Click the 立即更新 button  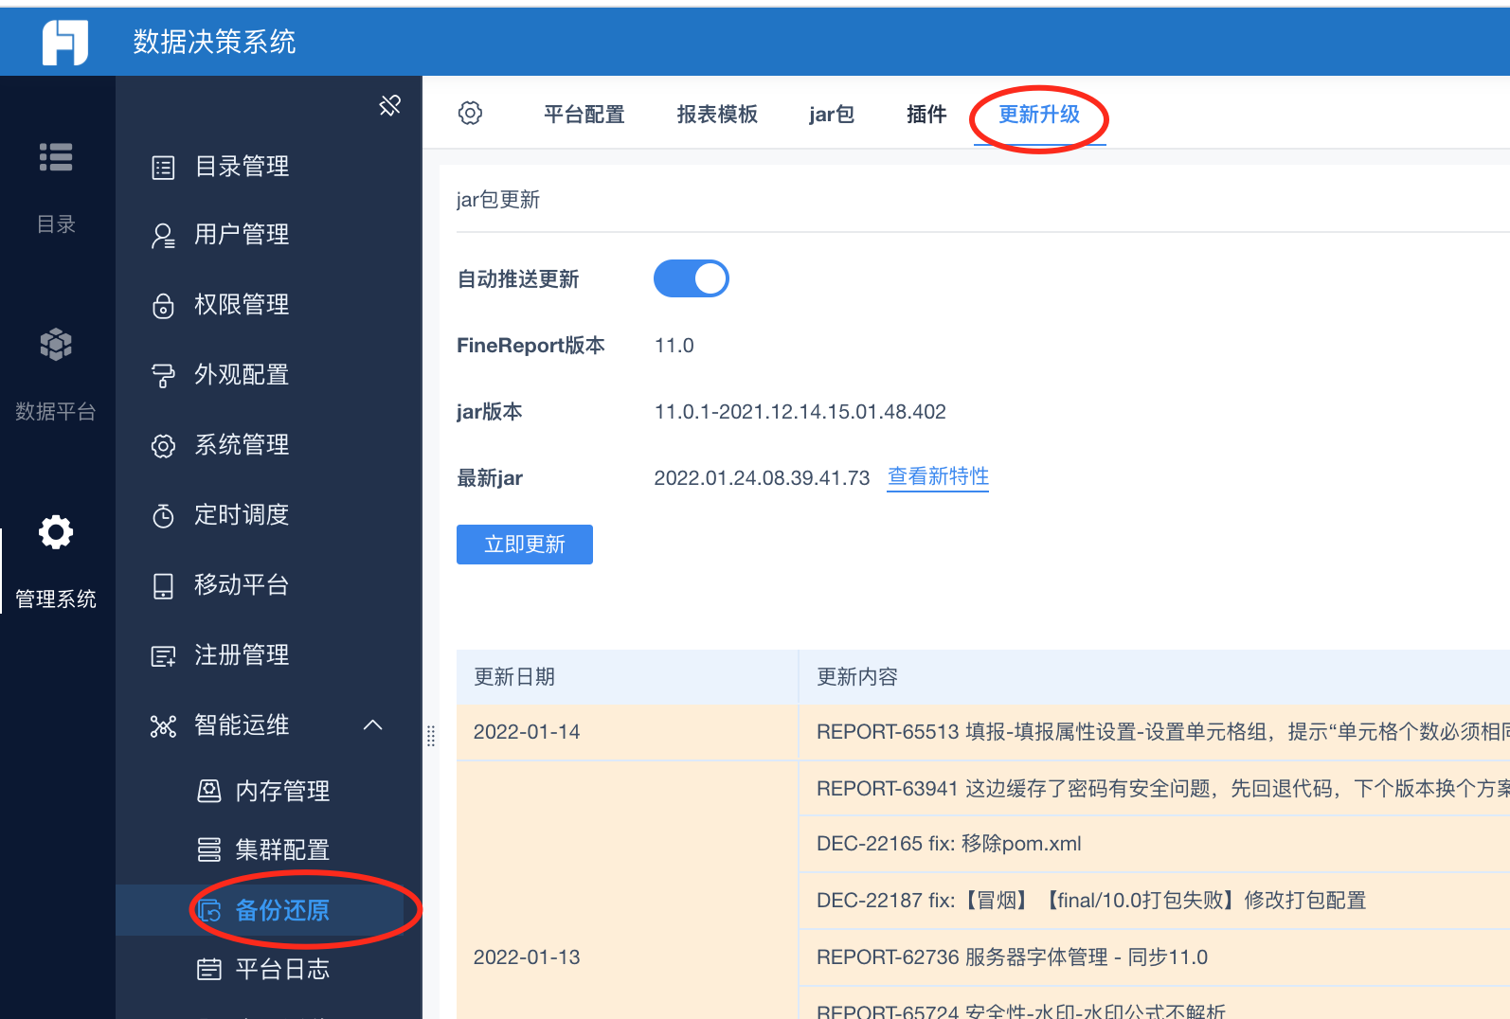click(x=525, y=545)
